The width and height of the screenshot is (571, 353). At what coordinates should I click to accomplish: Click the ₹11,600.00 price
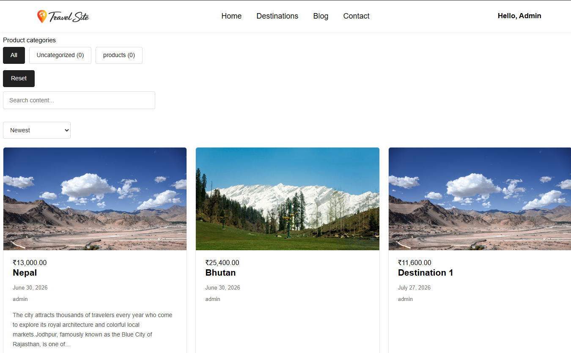[415, 263]
